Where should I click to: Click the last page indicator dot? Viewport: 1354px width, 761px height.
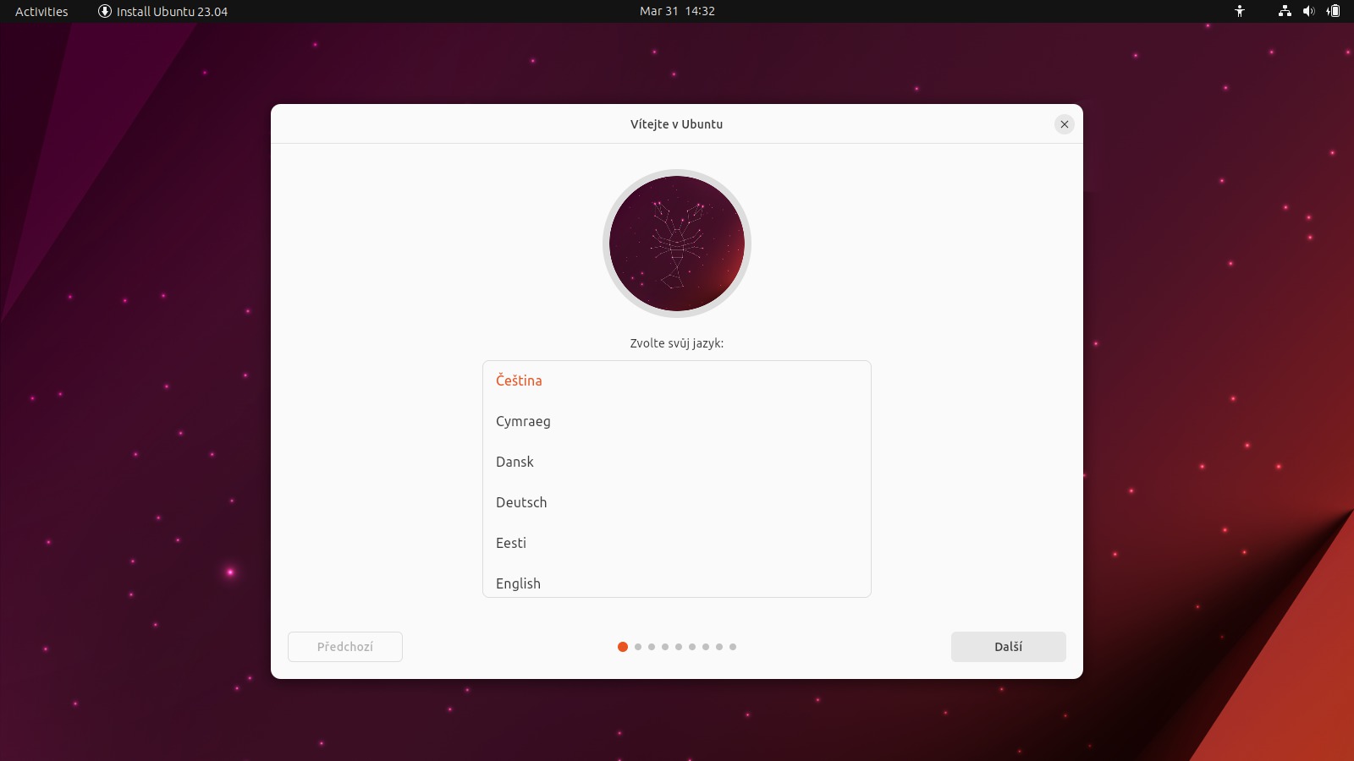733,647
